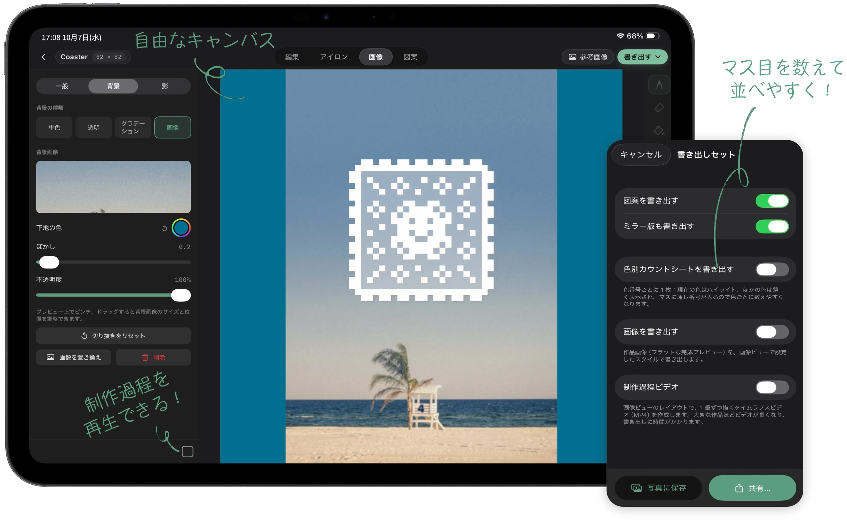
Task: Switch to the 図案 tab
Action: [410, 57]
